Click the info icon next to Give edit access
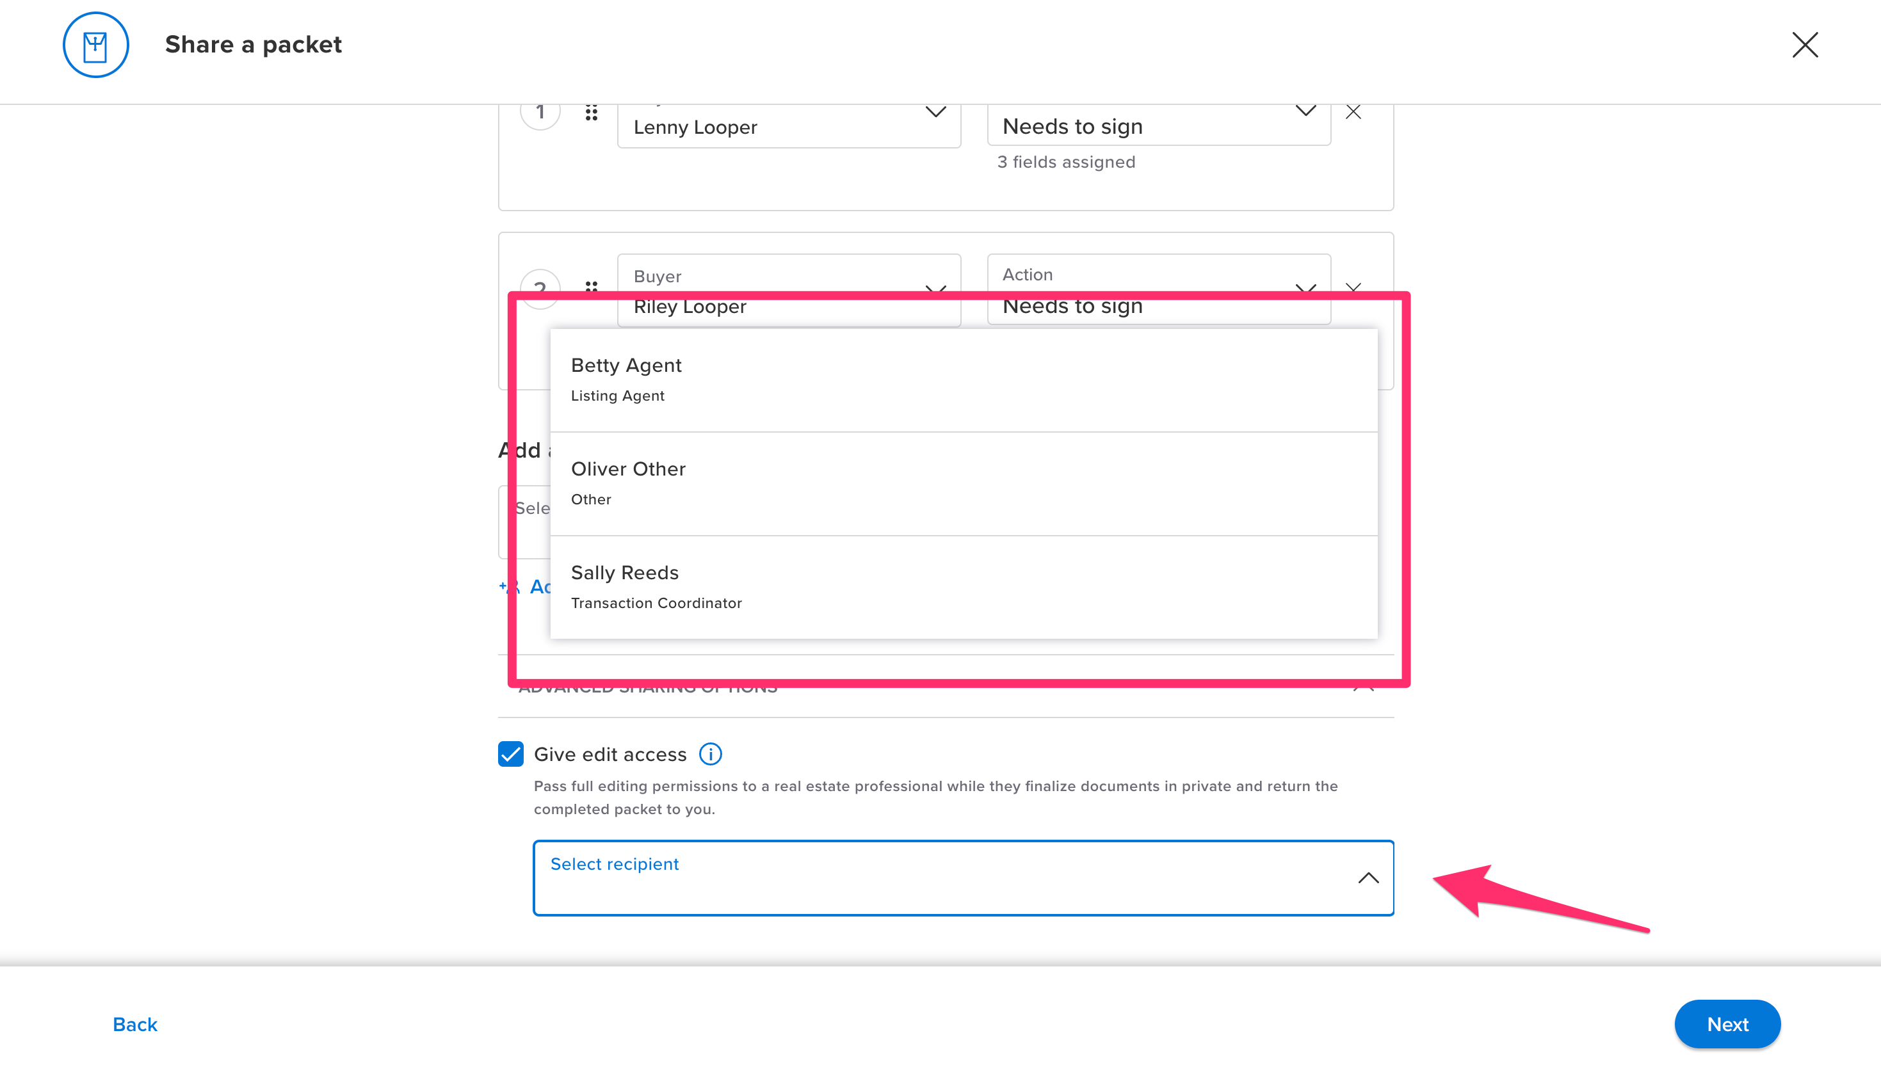Viewport: 1881px width, 1065px height. click(709, 754)
